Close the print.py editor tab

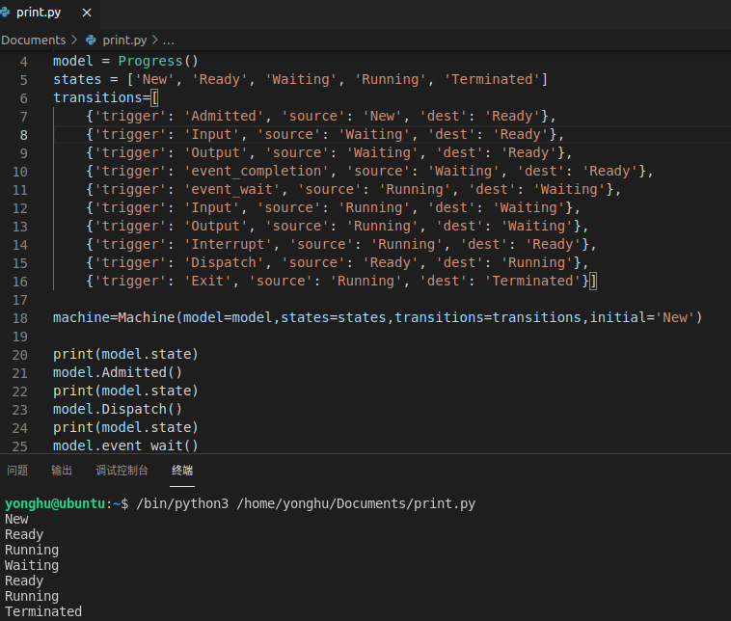[x=87, y=13]
